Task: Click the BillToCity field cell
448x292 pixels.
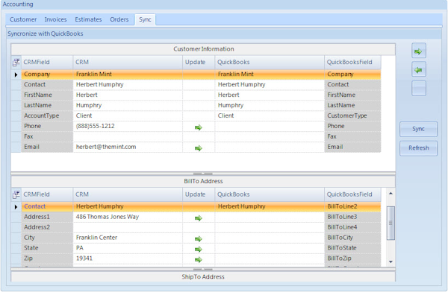Action: pyautogui.click(x=352, y=238)
